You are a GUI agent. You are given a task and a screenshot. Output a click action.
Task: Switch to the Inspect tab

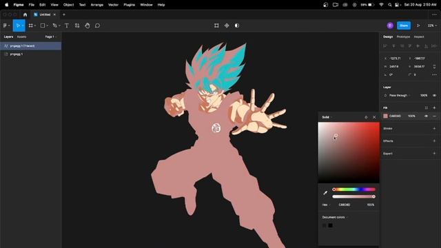pyautogui.click(x=419, y=37)
